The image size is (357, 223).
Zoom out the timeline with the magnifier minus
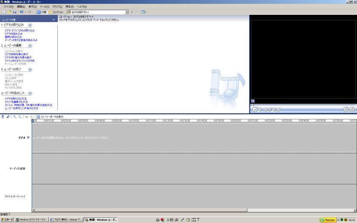click(20, 117)
